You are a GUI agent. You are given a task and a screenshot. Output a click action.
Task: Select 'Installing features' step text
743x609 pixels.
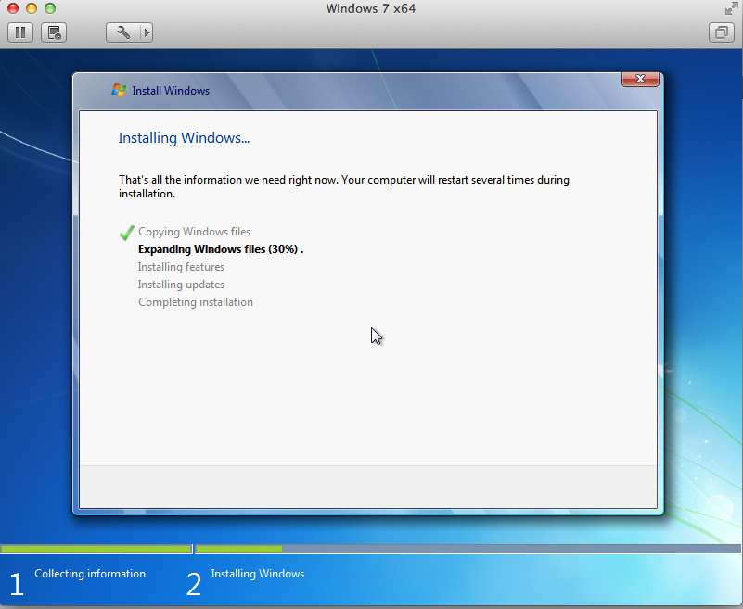click(181, 267)
